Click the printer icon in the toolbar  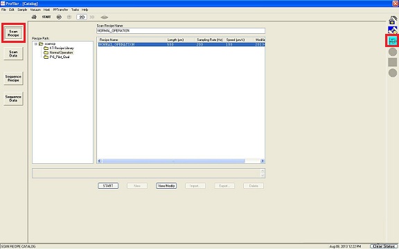(34, 17)
